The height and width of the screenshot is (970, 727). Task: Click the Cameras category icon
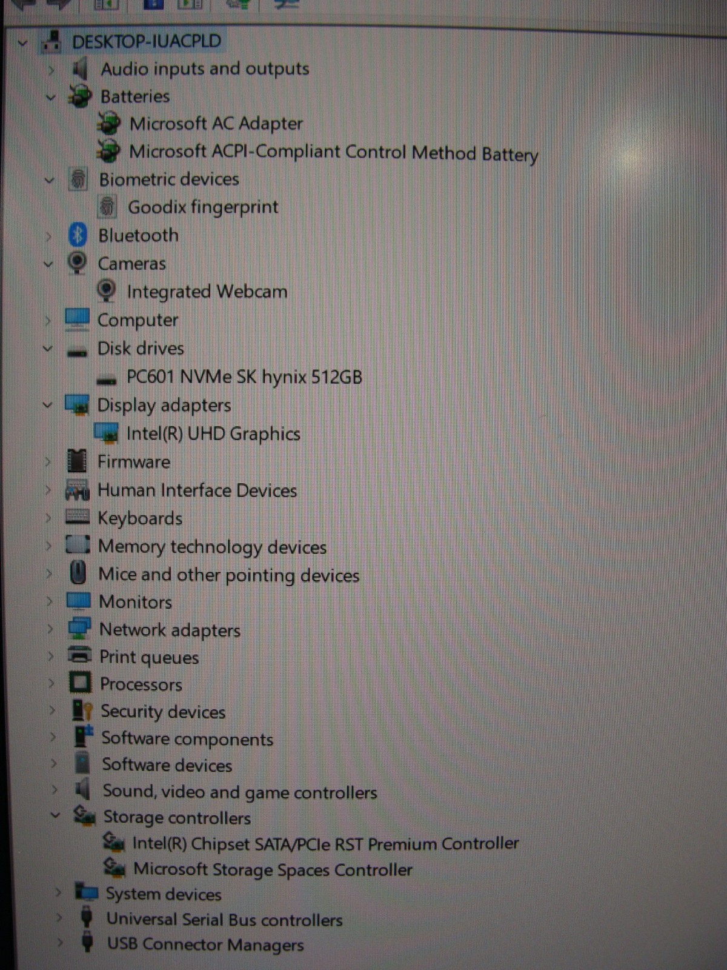pyautogui.click(x=77, y=263)
